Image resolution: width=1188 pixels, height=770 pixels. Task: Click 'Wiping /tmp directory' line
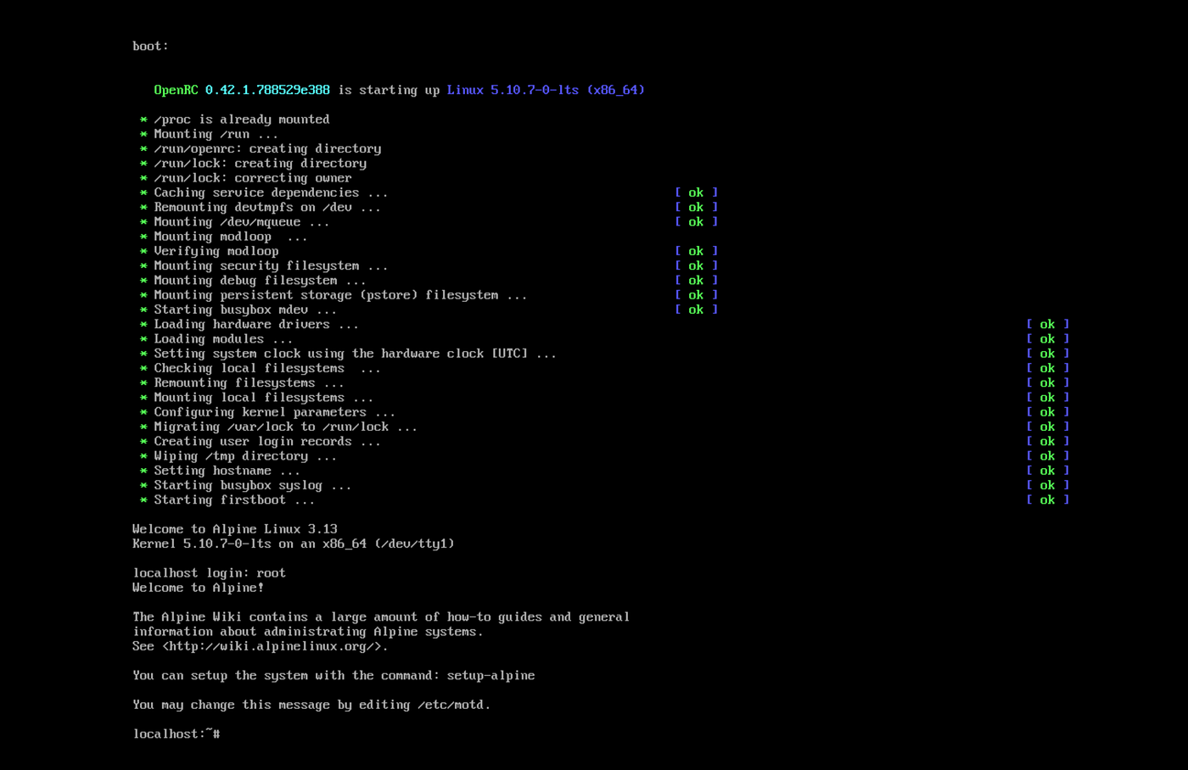tap(245, 456)
